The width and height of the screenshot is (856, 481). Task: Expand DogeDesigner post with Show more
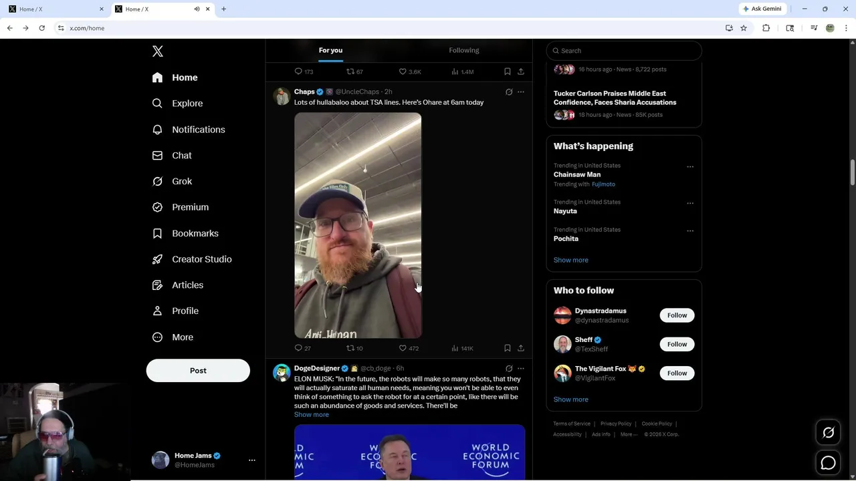(311, 415)
